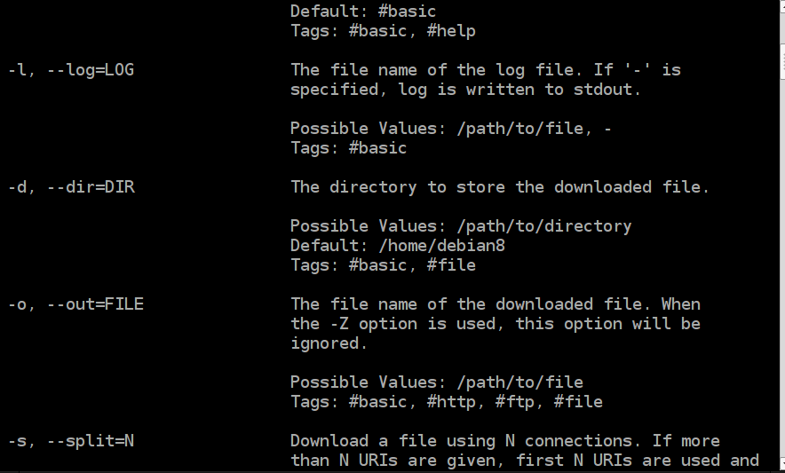Click the -l, --log=LOG option text
This screenshot has width=785, height=473.
point(70,70)
